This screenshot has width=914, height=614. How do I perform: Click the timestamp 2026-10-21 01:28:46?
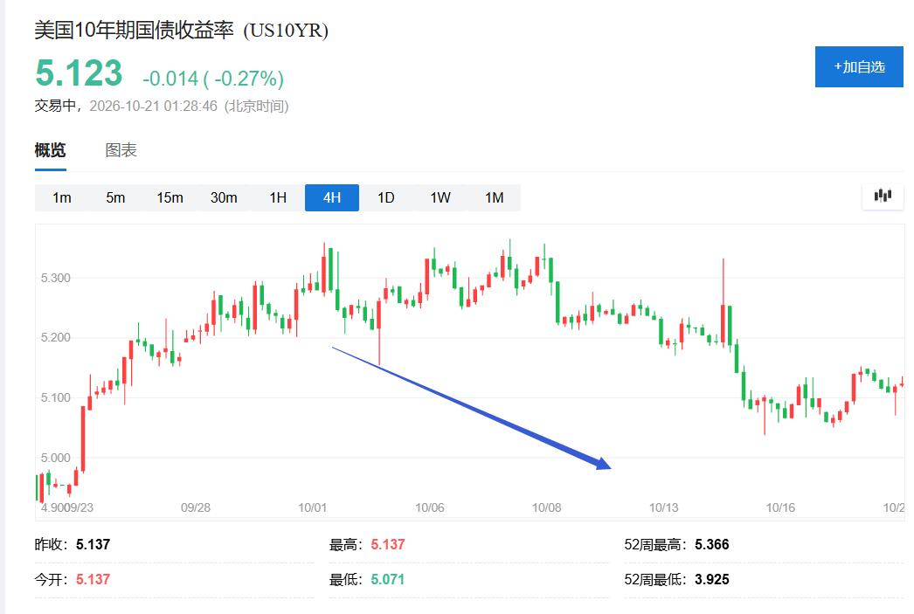pyautogui.click(x=153, y=106)
